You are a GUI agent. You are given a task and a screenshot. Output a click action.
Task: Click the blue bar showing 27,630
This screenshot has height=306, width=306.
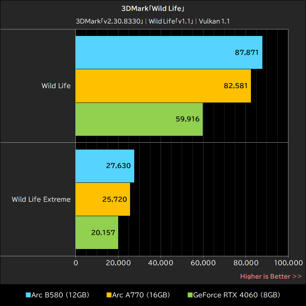105,166
